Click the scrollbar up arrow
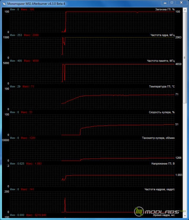The height and width of the screenshot is (220, 189). pyautogui.click(x=185, y=10)
